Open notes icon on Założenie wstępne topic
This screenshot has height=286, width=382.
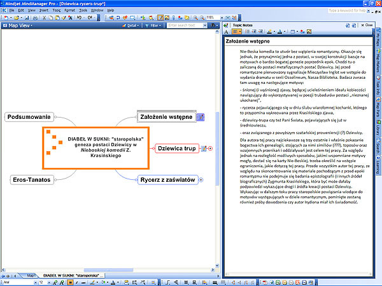[201, 117]
